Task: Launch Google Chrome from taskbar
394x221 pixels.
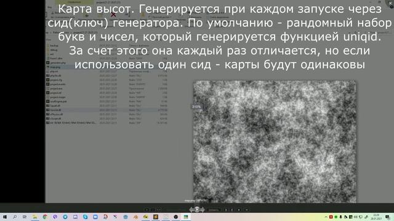Action: pyautogui.click(x=45, y=217)
